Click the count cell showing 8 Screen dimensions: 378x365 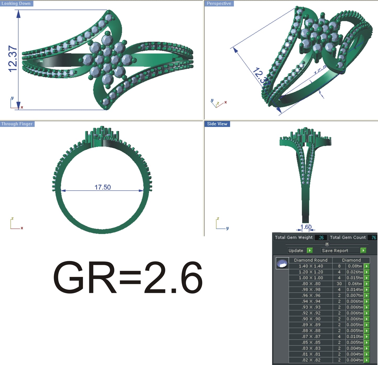tap(339, 266)
